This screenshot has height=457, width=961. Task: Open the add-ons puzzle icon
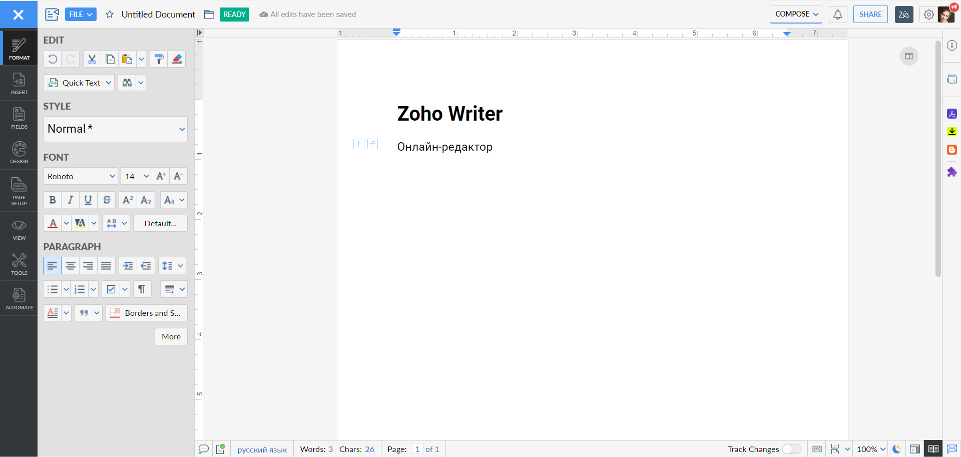[x=952, y=172]
